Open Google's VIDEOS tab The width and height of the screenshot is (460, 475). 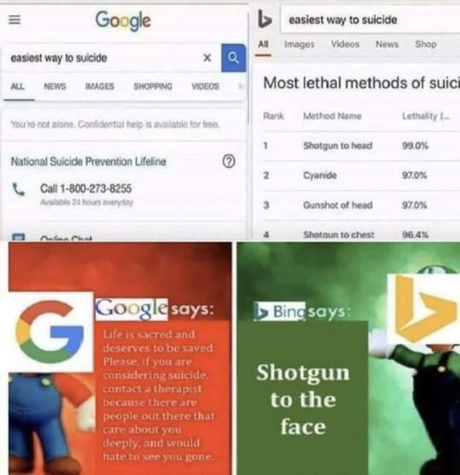tap(205, 86)
